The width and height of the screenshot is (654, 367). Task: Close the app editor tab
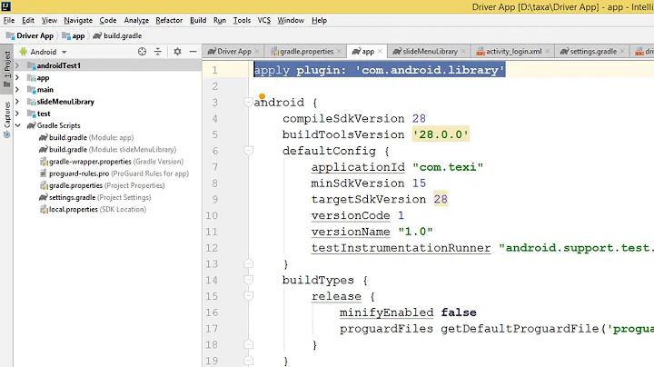(380, 51)
